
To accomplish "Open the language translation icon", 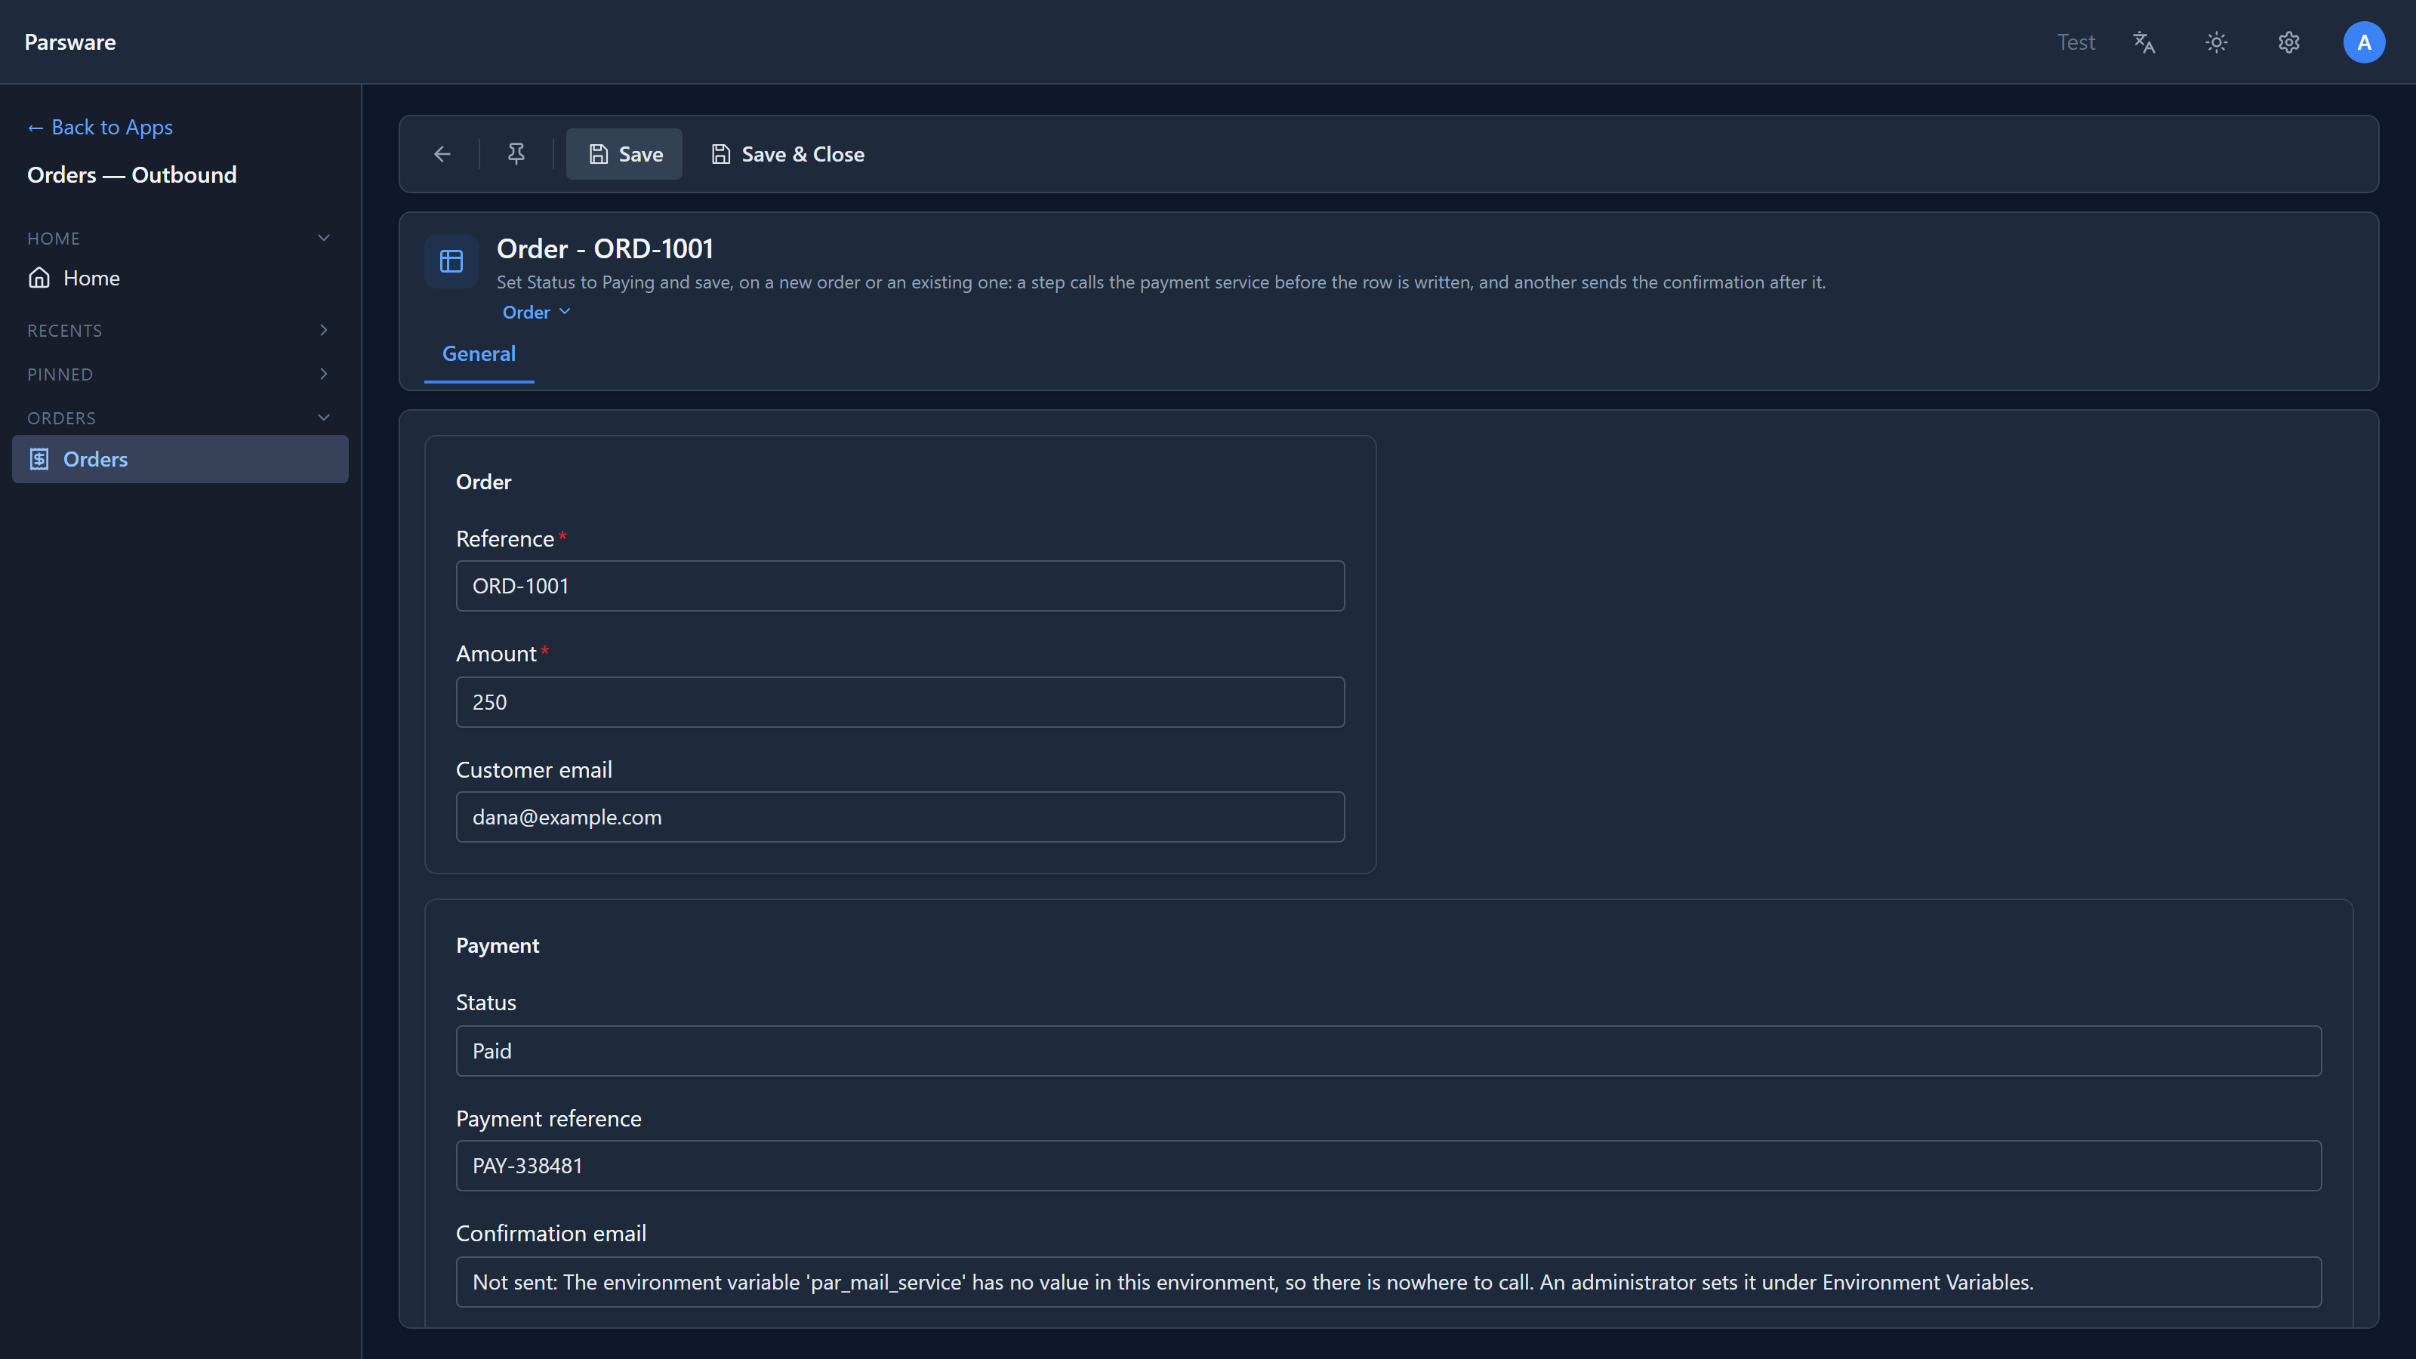I will click(2144, 42).
